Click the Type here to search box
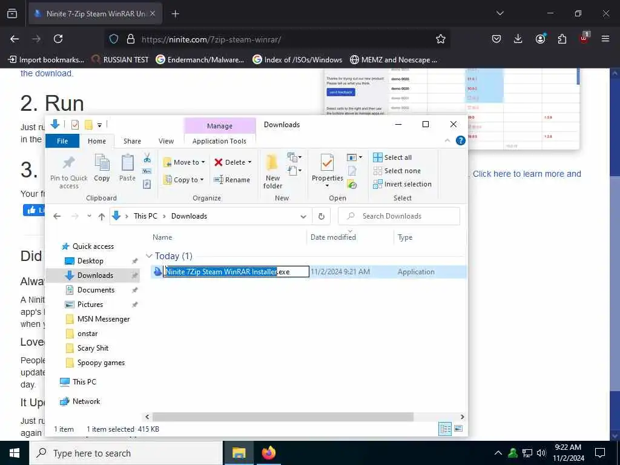620x465 pixels. click(x=126, y=453)
